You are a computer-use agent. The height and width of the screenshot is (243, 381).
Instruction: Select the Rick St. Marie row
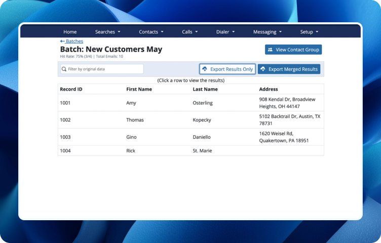(x=190, y=151)
